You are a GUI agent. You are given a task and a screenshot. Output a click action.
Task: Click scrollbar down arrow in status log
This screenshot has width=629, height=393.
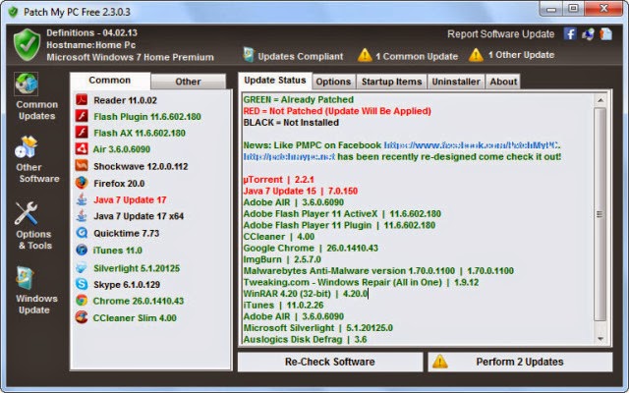tap(600, 339)
